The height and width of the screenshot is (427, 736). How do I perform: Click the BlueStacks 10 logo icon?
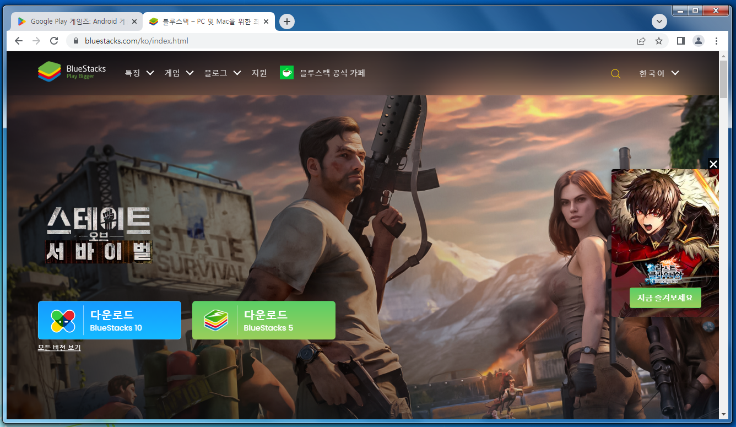tap(63, 321)
